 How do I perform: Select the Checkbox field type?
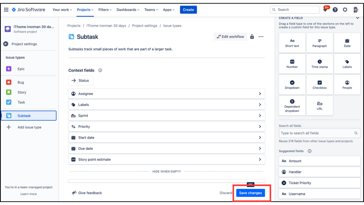[x=320, y=85]
